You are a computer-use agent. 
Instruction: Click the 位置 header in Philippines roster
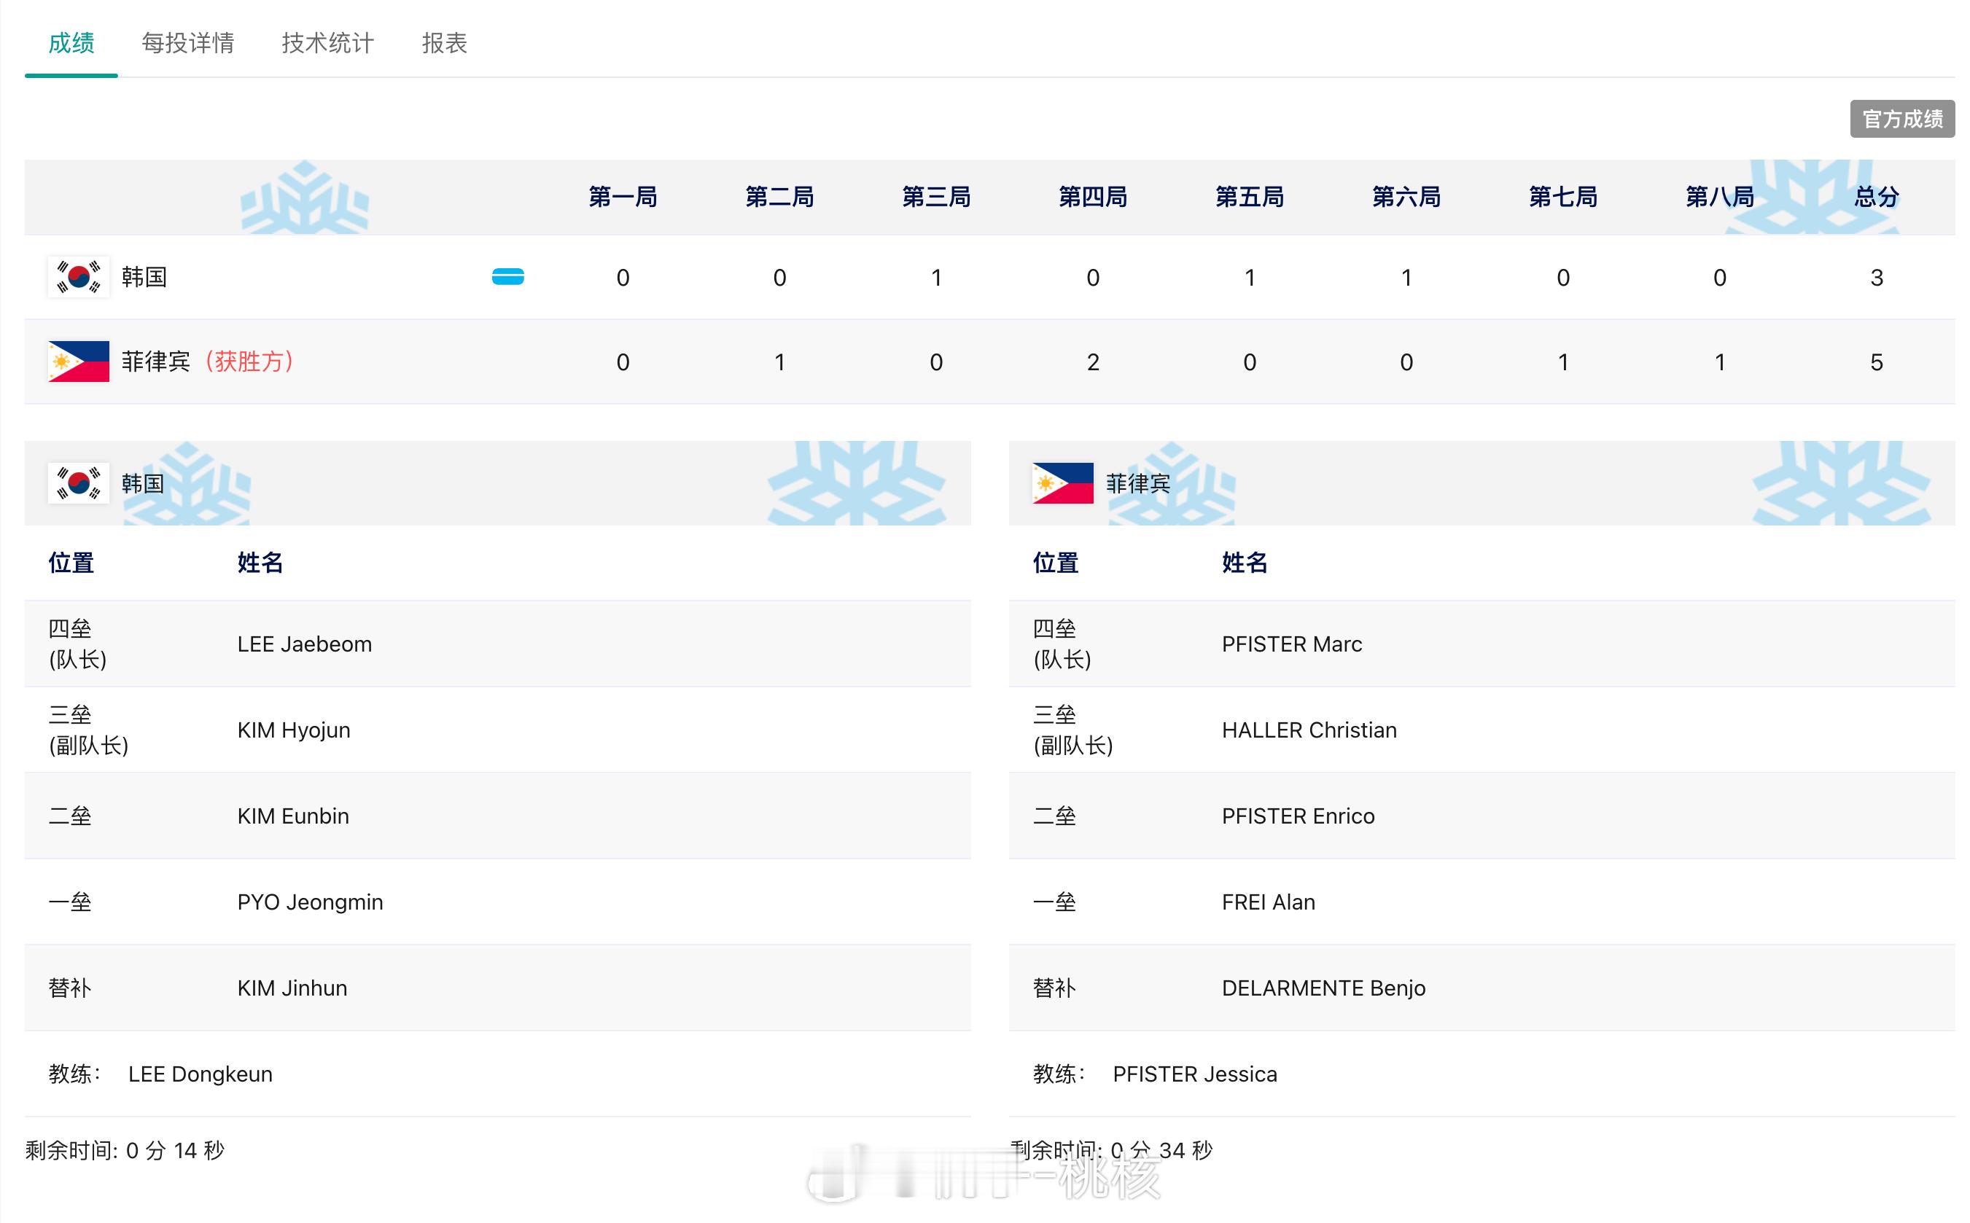pos(1056,562)
